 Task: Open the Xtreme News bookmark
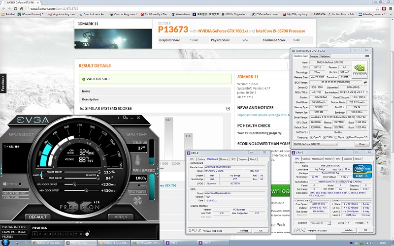[x=181, y=14]
